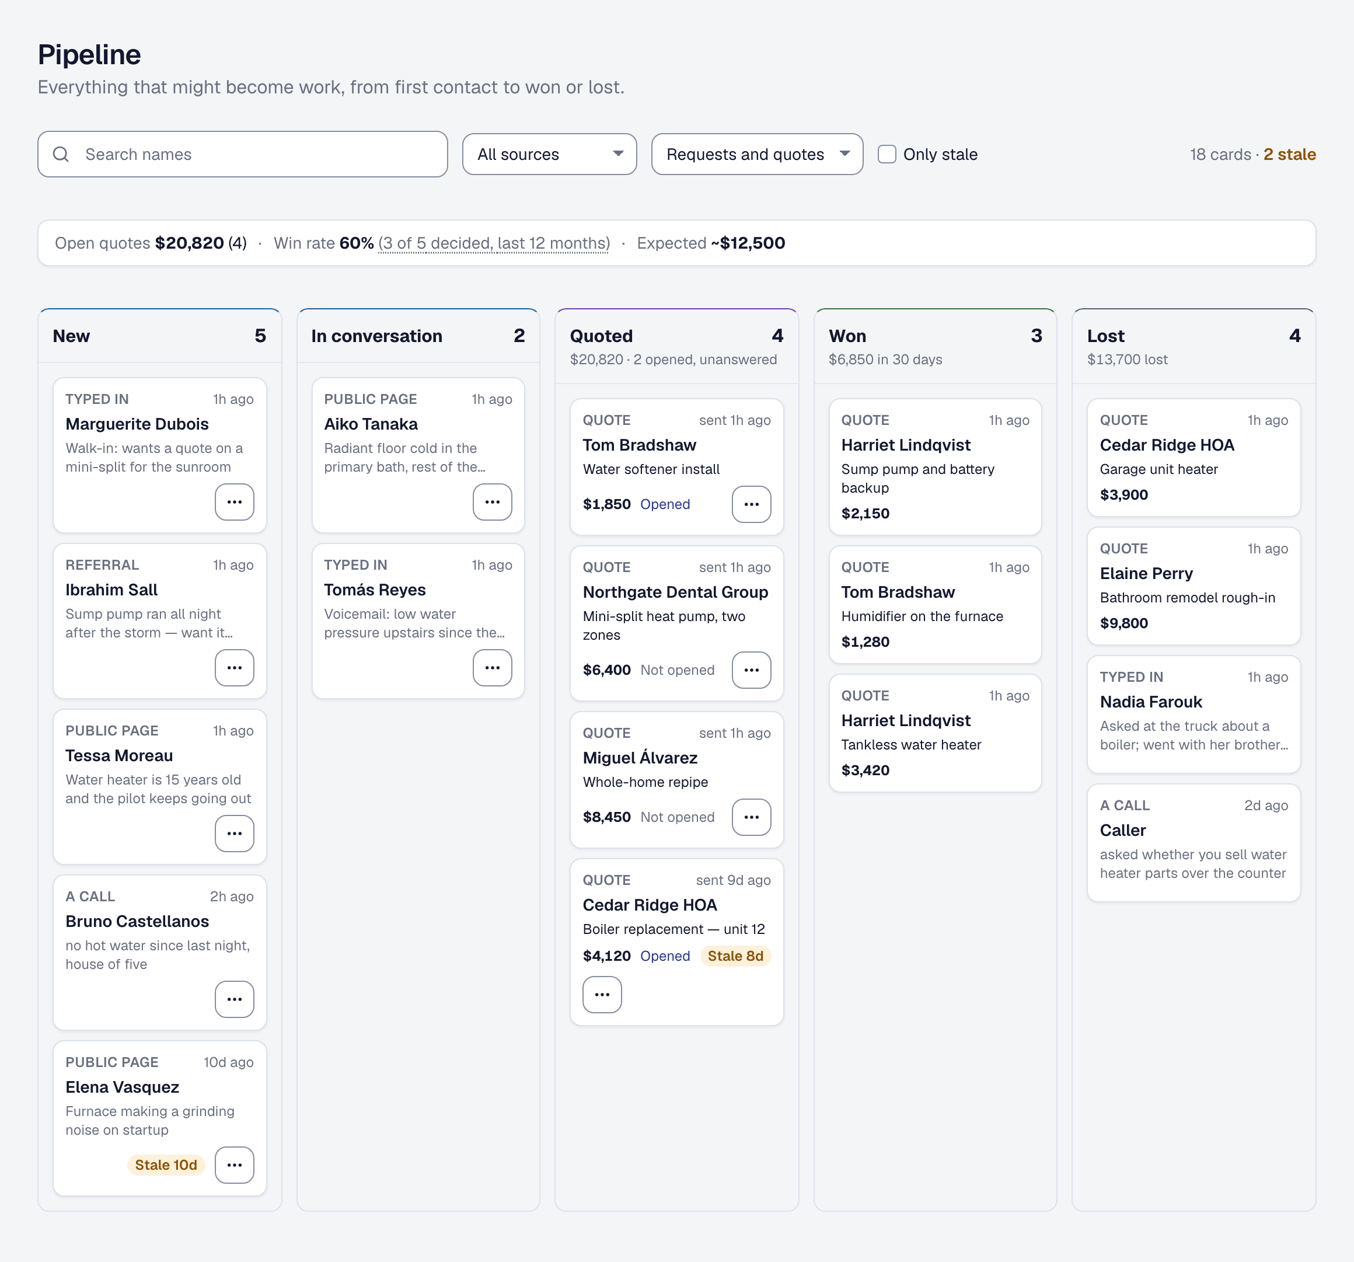Click Not opened status on Northgate Dental quote
The width and height of the screenshot is (1354, 1262).
(677, 670)
